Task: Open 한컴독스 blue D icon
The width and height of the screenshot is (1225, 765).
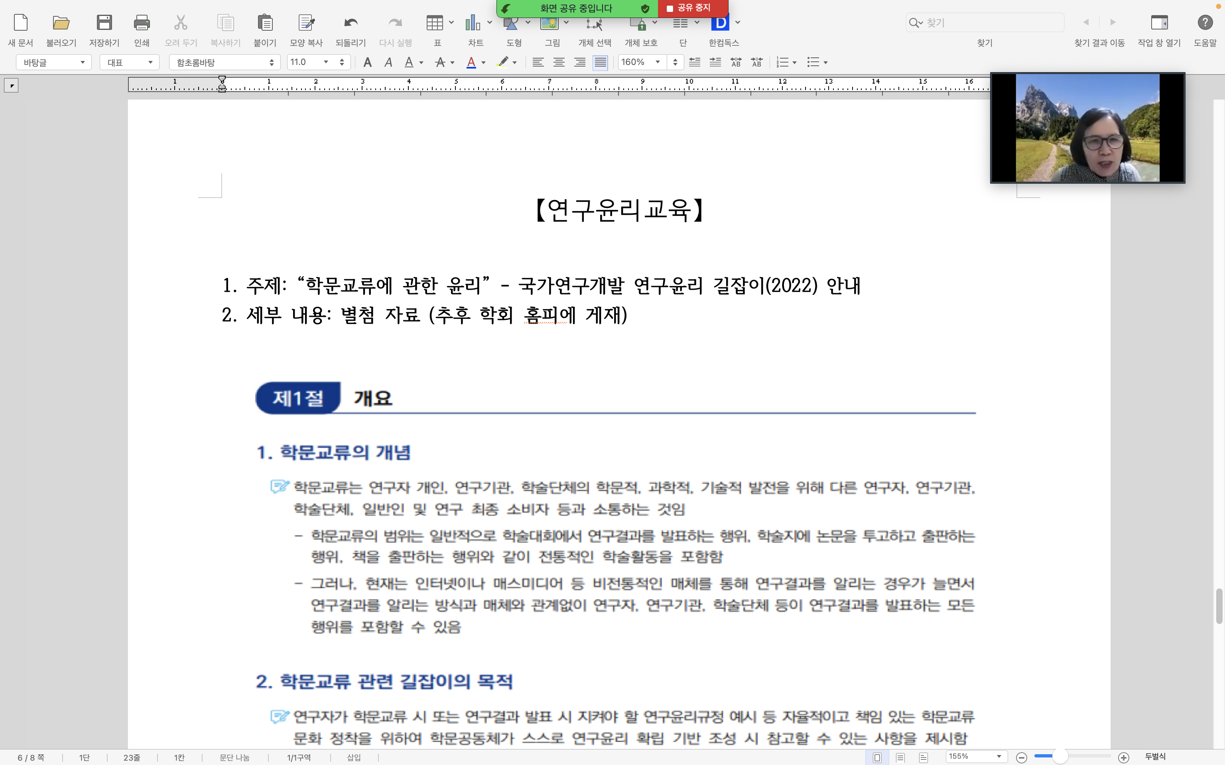Action: [720, 23]
